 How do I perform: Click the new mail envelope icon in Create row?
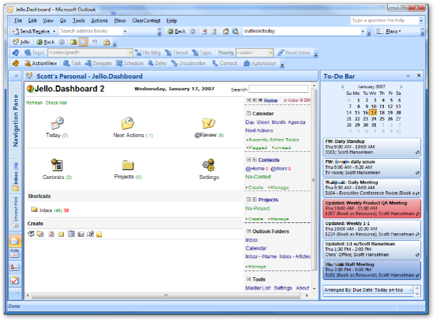click(x=61, y=234)
